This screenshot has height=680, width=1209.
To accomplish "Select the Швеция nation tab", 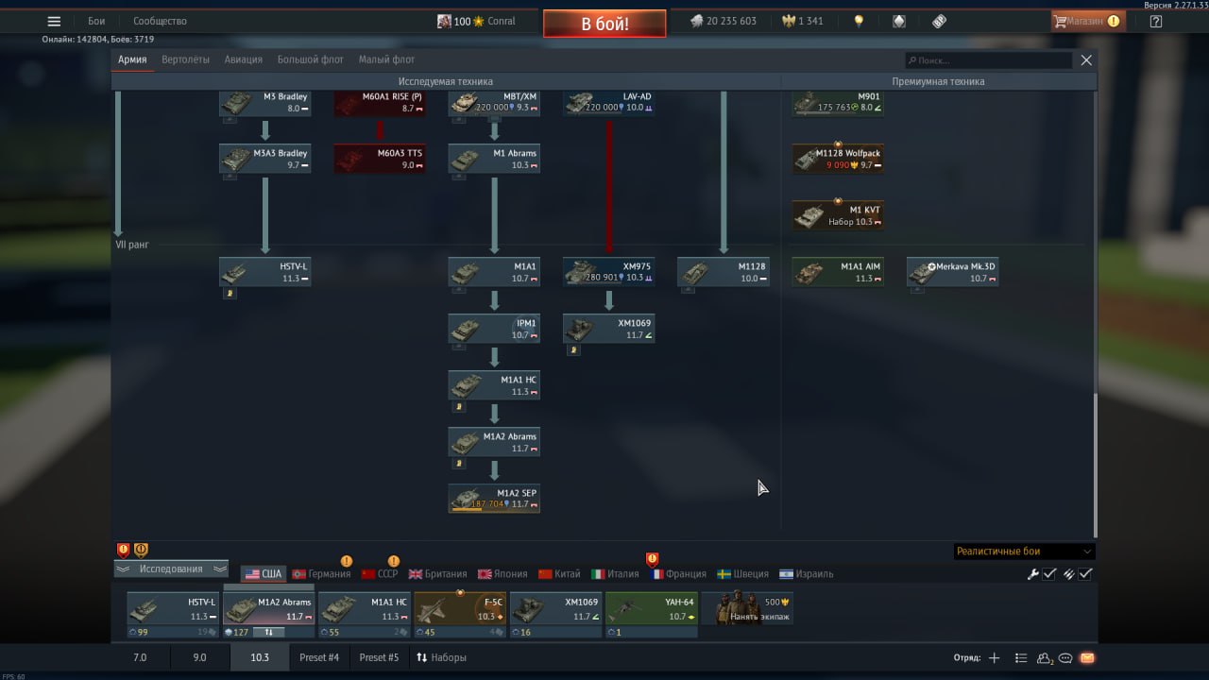I will coord(742,574).
